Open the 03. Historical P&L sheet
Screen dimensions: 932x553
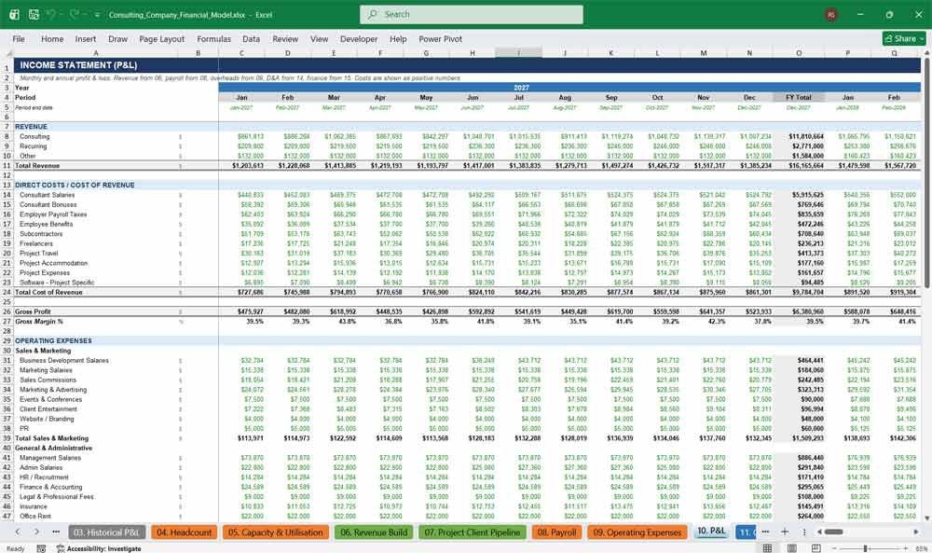106,532
